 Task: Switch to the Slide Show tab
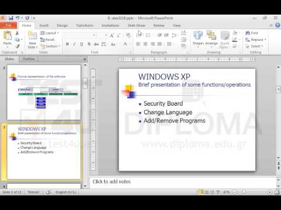pos(136,26)
